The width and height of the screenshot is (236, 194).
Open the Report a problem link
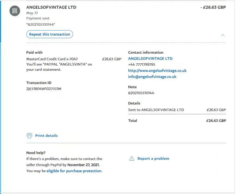[153, 159]
